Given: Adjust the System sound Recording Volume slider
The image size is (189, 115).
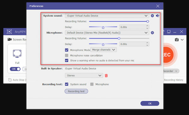Looking at the screenshot, I should point(119,21).
